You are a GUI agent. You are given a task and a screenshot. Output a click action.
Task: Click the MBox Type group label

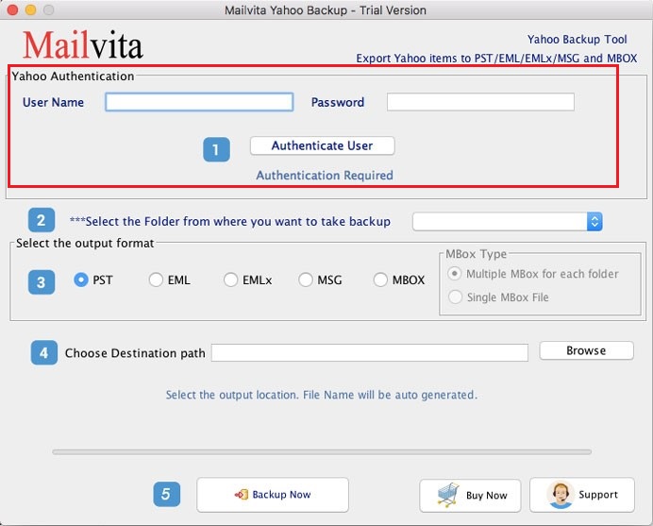(476, 254)
